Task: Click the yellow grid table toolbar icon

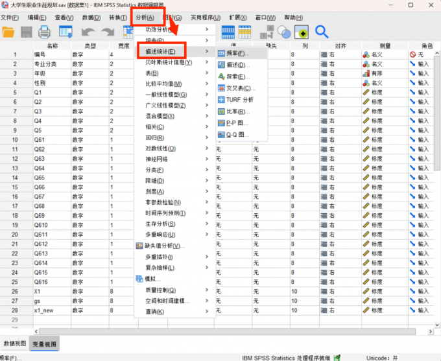Action: pos(244,32)
